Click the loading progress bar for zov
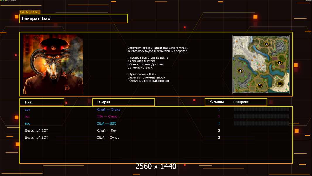 [261, 109]
